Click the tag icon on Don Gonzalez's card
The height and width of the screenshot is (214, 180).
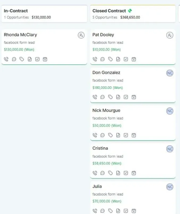[110, 97]
